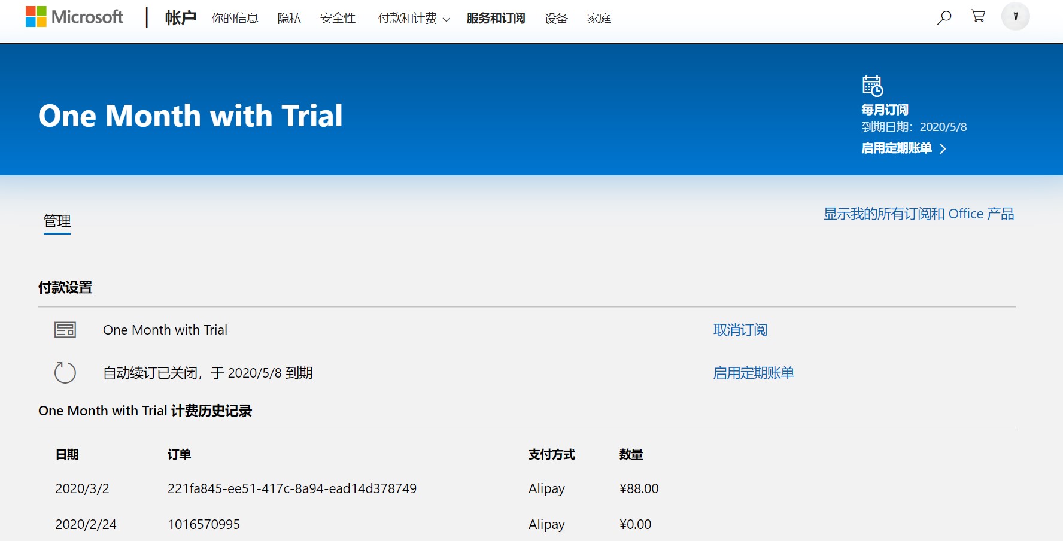Click the chevron next to 启用定期账单 in banner
Viewport: 1063px width, 541px height.
coord(943,148)
